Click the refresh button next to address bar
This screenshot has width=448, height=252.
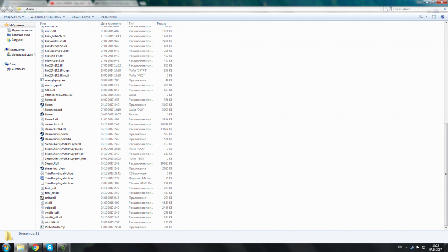(x=387, y=9)
